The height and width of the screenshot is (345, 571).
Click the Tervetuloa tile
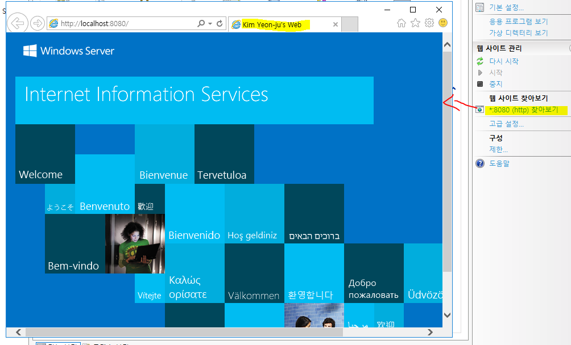click(x=224, y=154)
